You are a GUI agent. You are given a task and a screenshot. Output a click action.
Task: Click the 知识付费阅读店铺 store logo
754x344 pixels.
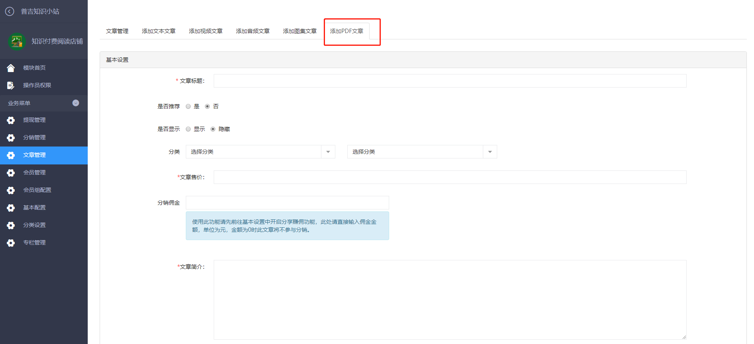pyautogui.click(x=17, y=41)
